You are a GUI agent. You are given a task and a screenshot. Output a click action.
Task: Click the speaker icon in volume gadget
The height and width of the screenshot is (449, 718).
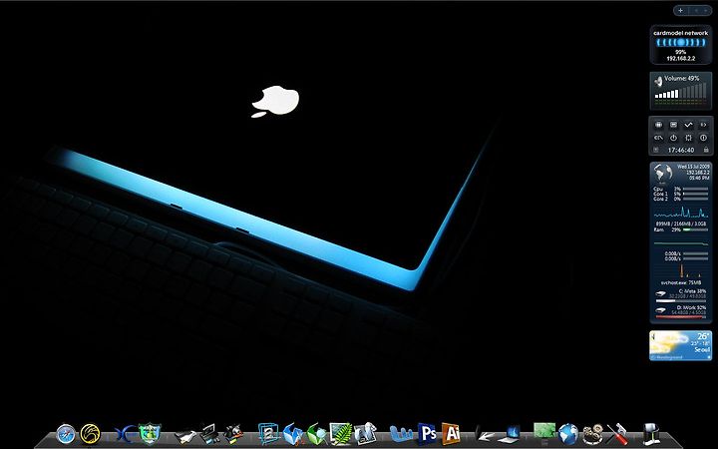click(x=658, y=82)
